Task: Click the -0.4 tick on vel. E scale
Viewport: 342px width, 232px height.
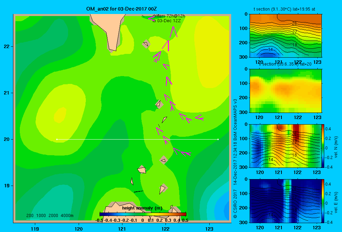Action: click(328, 222)
